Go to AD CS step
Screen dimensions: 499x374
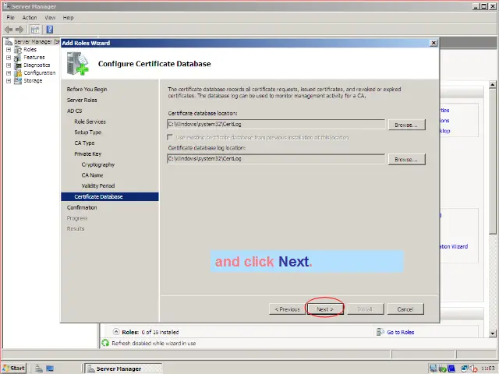click(x=75, y=111)
